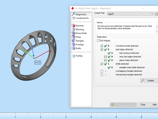The width and height of the screenshot is (158, 119).
Task: Uncheck inverted normals detected checkbox
Action: (102, 46)
